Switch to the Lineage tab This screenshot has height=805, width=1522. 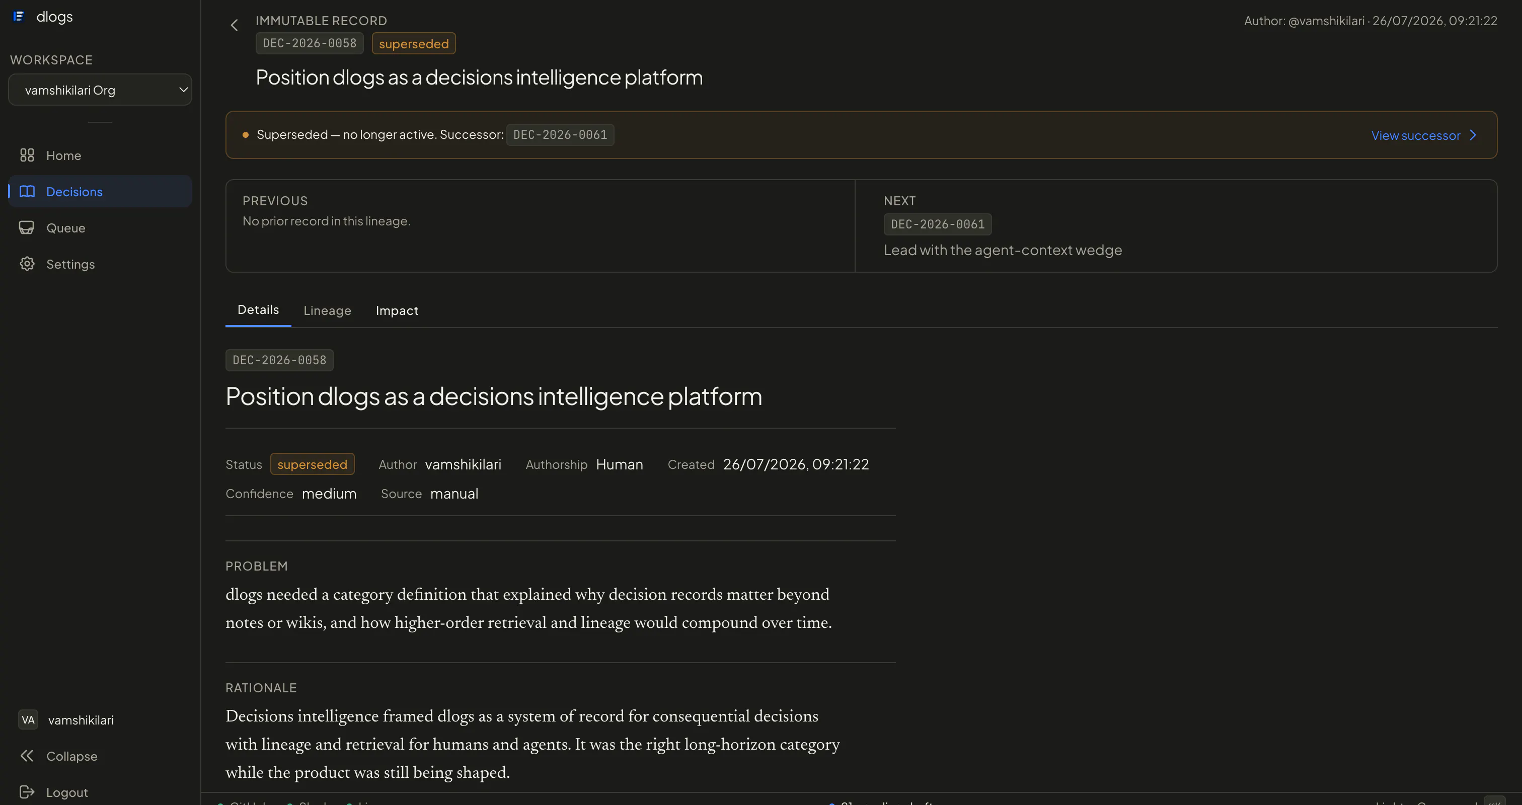[x=327, y=310]
